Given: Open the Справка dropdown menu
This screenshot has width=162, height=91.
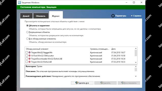Looking at the screenshot, I should [136, 16].
